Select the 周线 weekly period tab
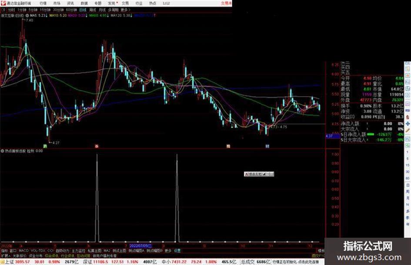The width and height of the screenshot is (411, 265). (93, 10)
